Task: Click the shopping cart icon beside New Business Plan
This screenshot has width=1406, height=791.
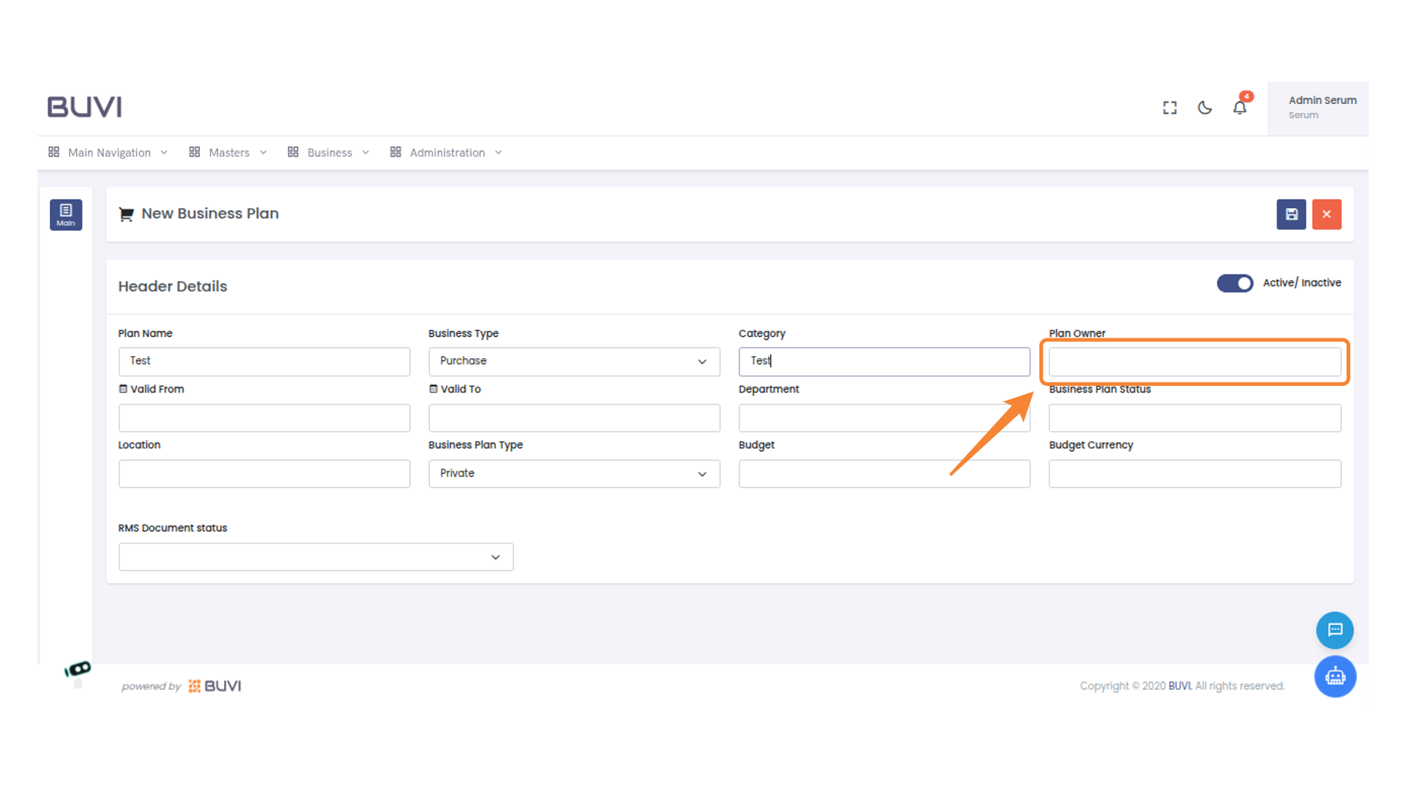Action: point(126,213)
